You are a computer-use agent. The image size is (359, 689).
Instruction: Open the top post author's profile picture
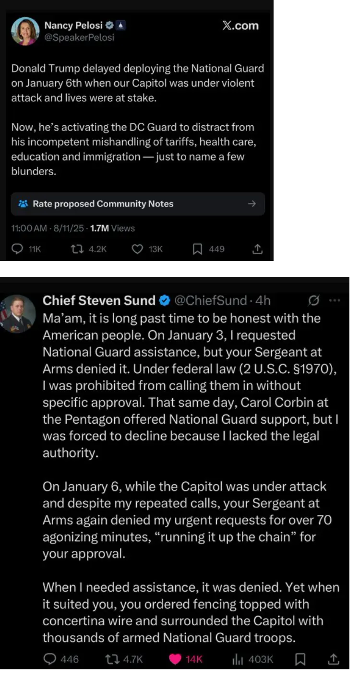(x=25, y=31)
